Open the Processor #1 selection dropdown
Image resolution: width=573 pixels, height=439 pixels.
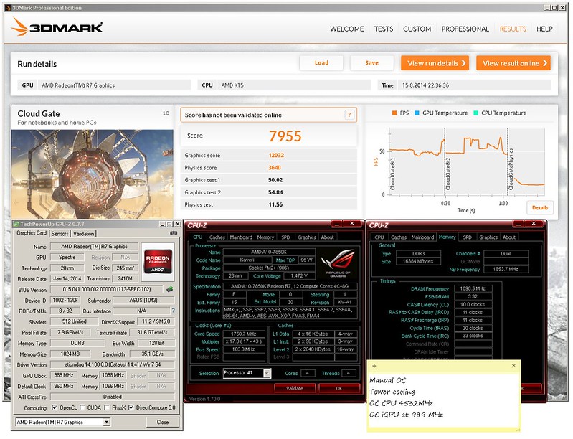coord(267,373)
